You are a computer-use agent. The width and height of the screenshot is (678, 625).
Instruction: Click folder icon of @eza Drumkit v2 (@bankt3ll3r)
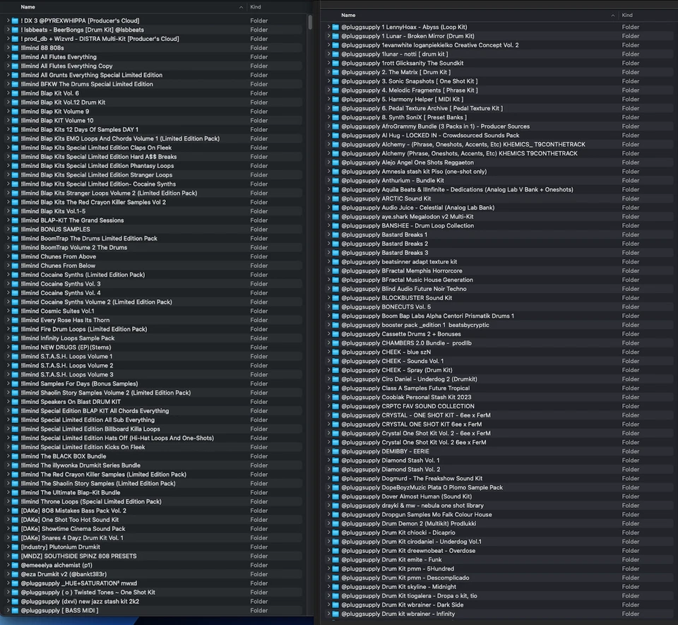(x=15, y=574)
